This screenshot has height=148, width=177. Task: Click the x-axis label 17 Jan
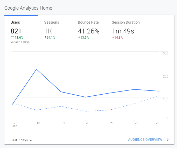(x=15, y=124)
